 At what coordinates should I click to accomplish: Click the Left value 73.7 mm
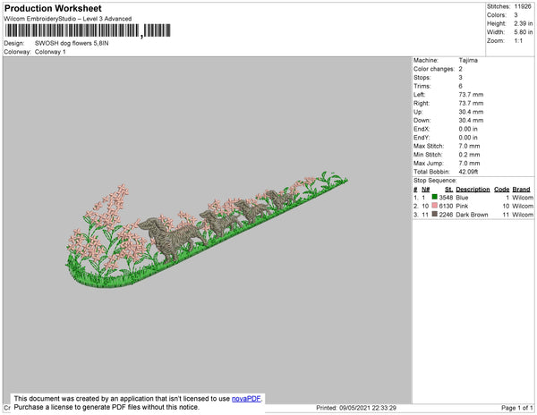(471, 95)
